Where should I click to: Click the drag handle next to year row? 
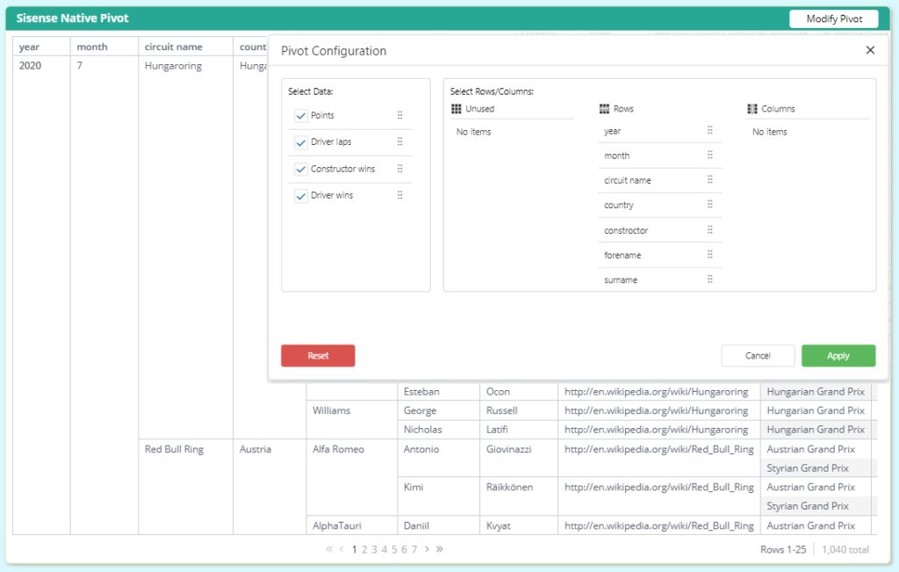(x=709, y=131)
